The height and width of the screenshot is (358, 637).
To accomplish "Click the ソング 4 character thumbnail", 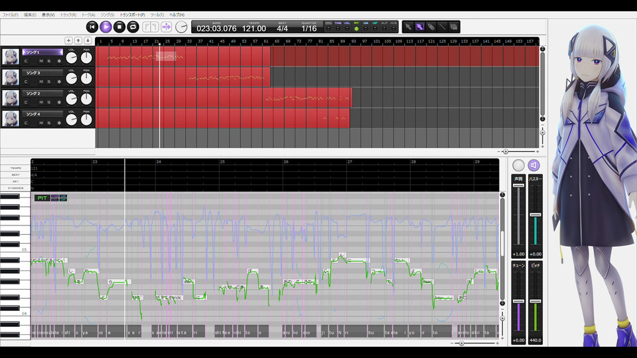I will point(11,119).
